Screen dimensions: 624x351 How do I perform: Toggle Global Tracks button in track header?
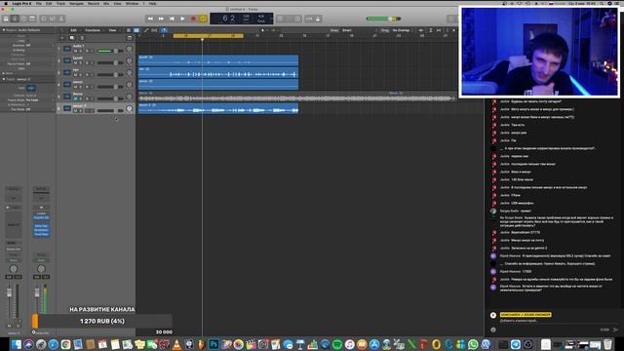coord(130,38)
